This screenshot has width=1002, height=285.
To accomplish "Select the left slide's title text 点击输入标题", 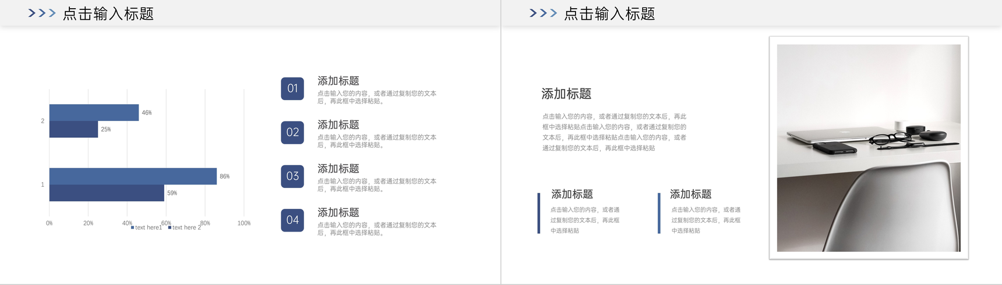I will tap(108, 13).
